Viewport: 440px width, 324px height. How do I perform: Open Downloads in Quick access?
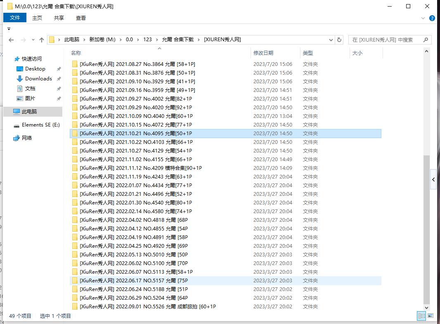click(x=38, y=79)
